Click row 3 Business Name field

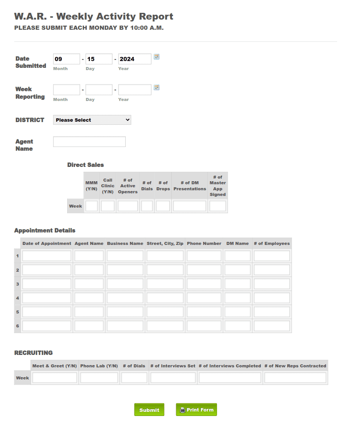point(125,283)
